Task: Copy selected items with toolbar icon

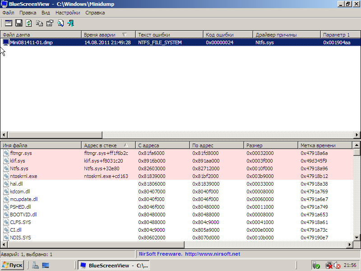Action: tap(39, 23)
